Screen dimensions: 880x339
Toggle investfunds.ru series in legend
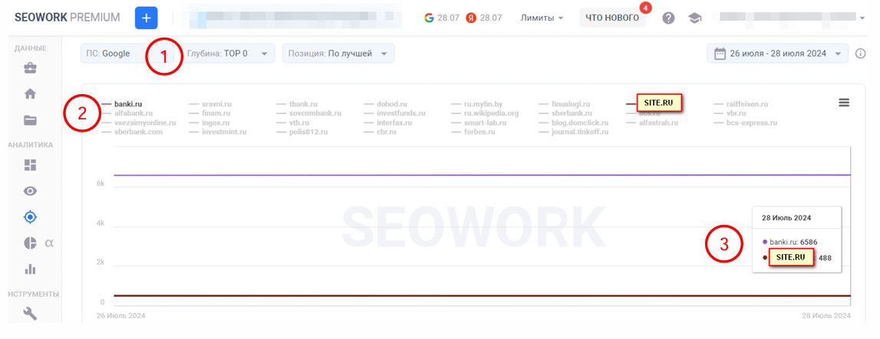tap(394, 113)
